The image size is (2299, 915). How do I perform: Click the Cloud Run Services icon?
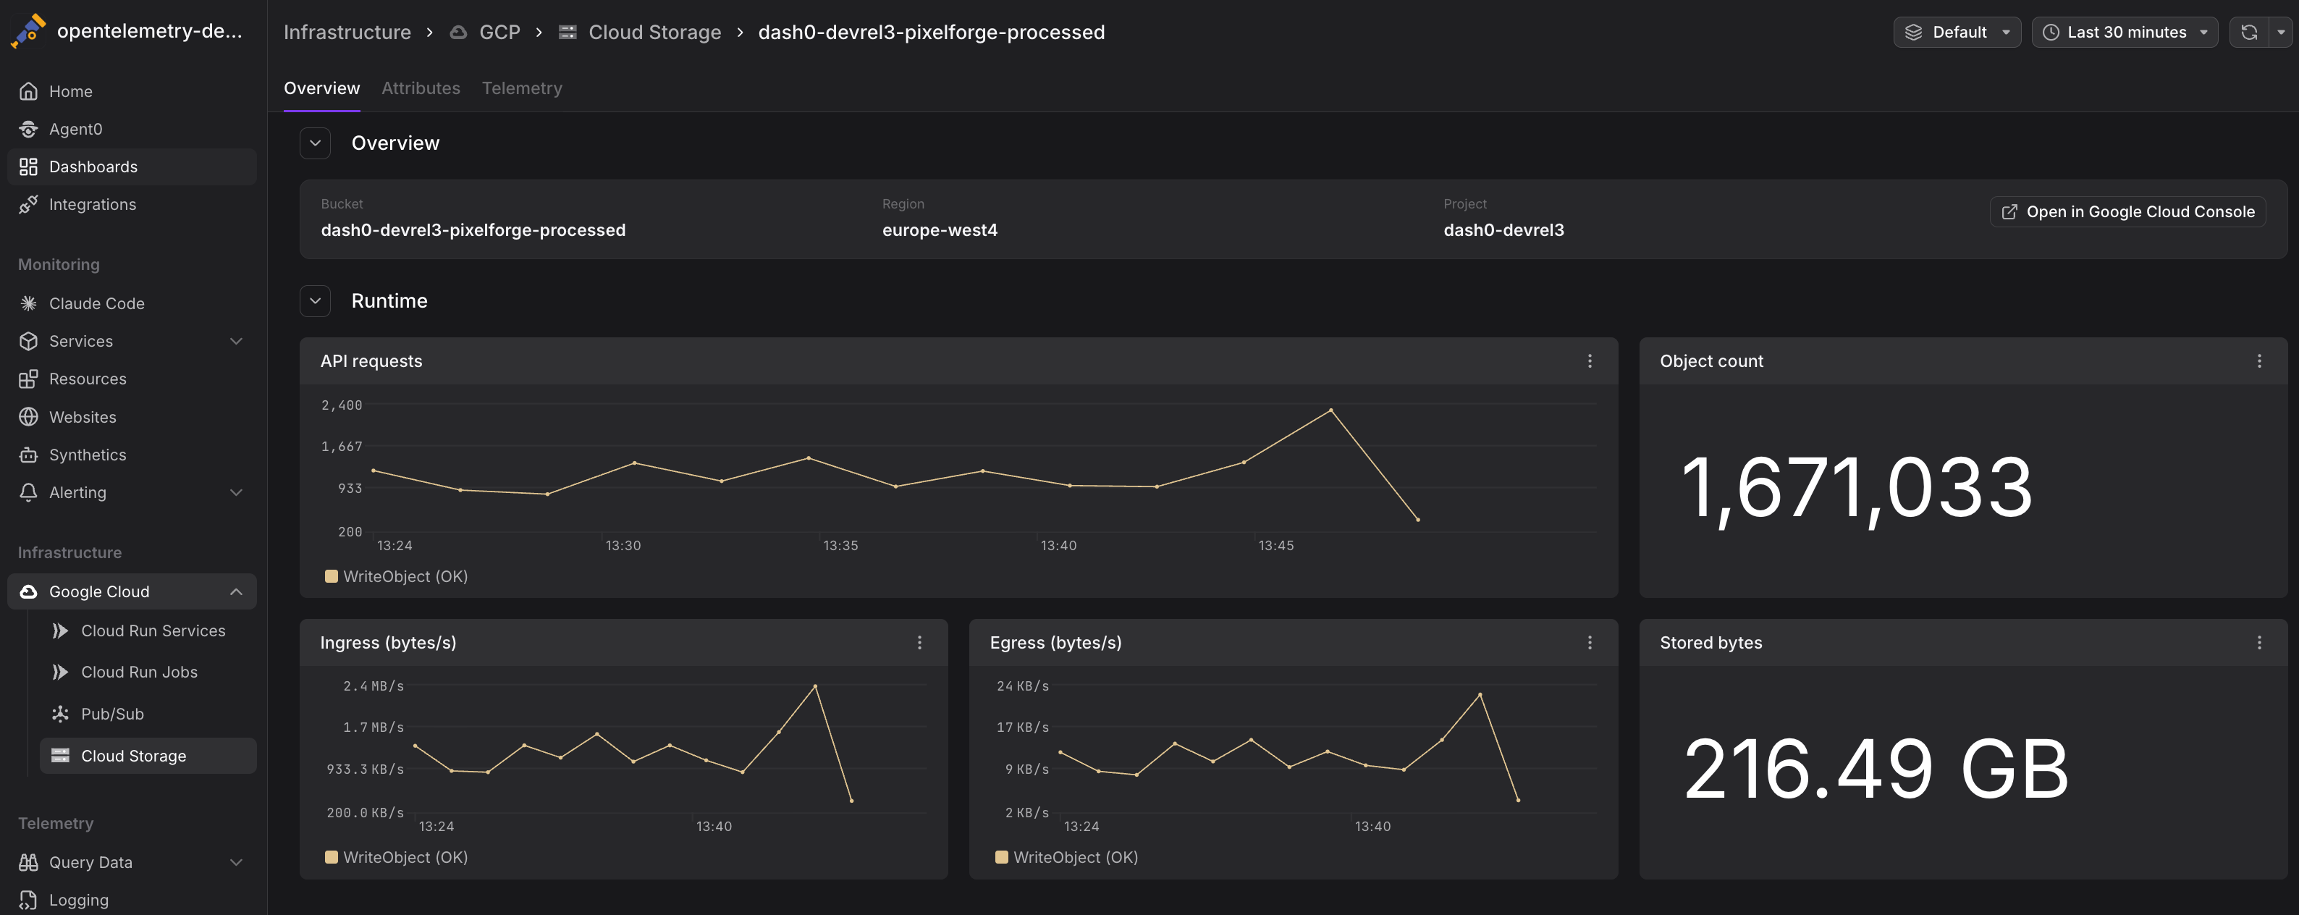pos(61,631)
